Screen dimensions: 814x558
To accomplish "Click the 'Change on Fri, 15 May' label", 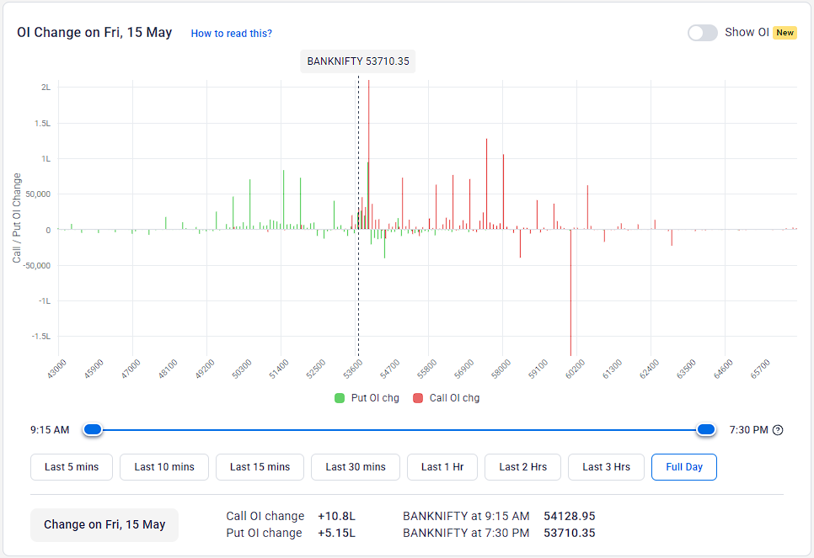I will coord(104,525).
